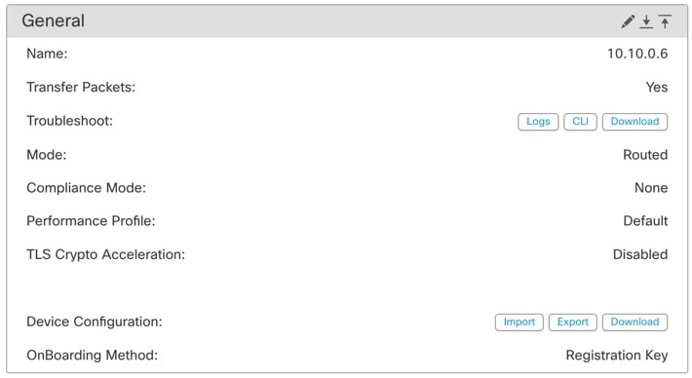This screenshot has width=692, height=378.
Task: Open troubleshooting Logs
Action: (x=538, y=122)
